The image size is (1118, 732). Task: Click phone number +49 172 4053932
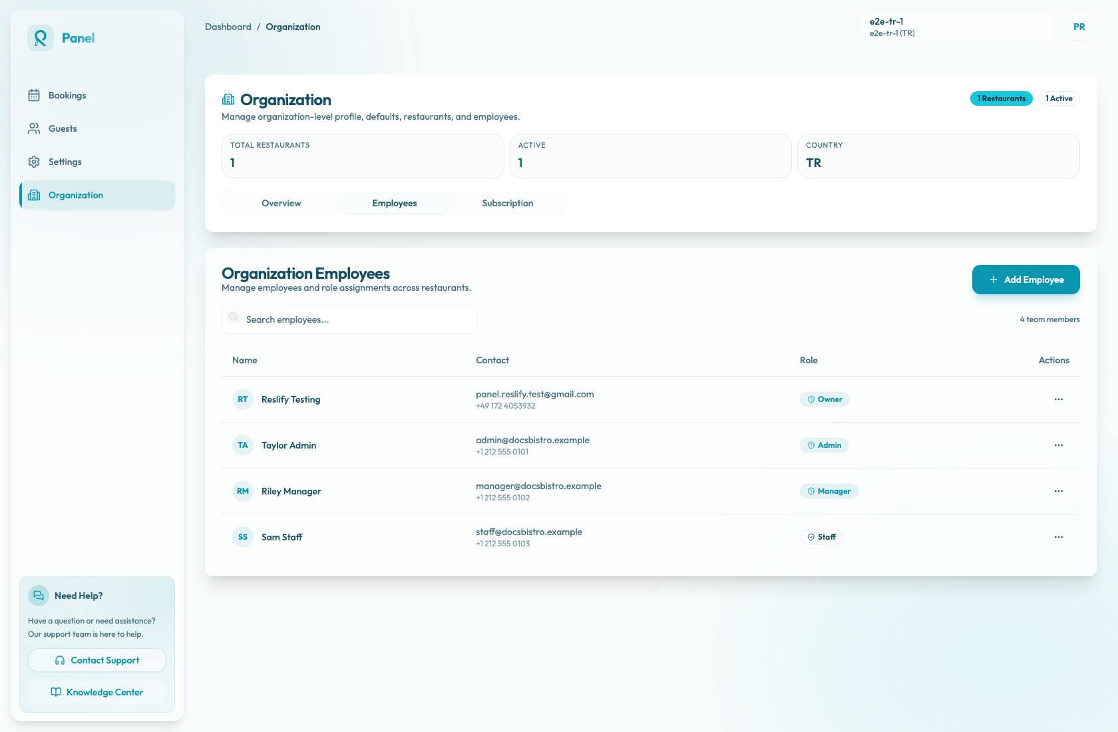tap(506, 406)
